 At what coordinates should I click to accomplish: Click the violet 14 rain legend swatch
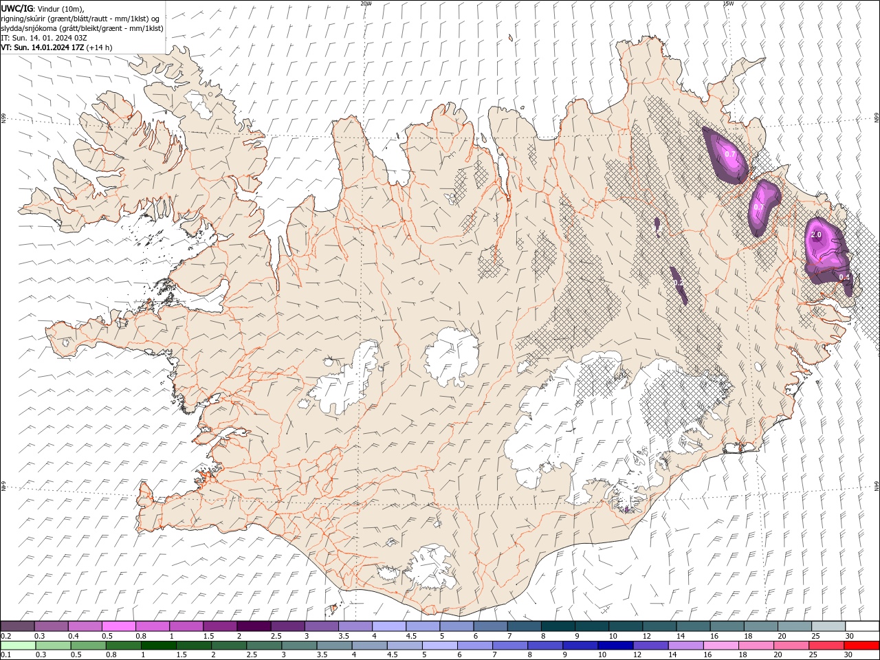(x=685, y=646)
